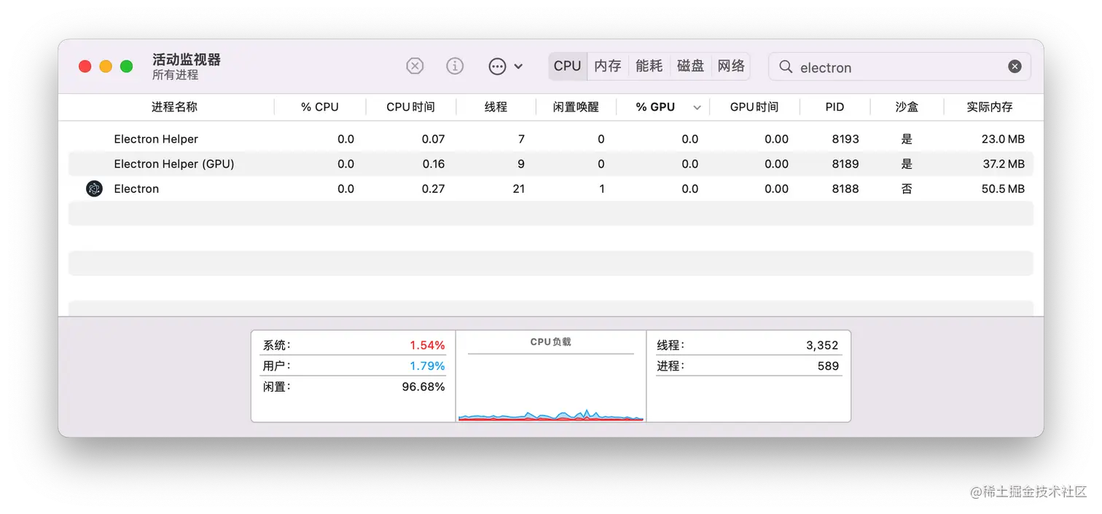Click the stop process (X) toolbar icon
This screenshot has height=514, width=1102.
[x=415, y=66]
